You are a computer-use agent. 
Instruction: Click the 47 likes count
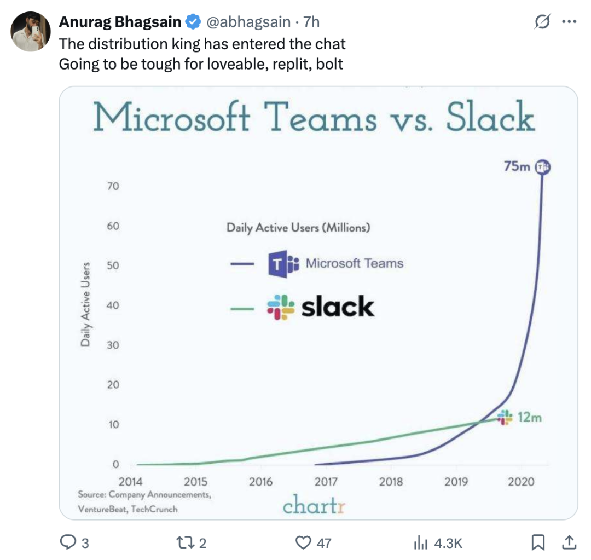click(x=324, y=543)
